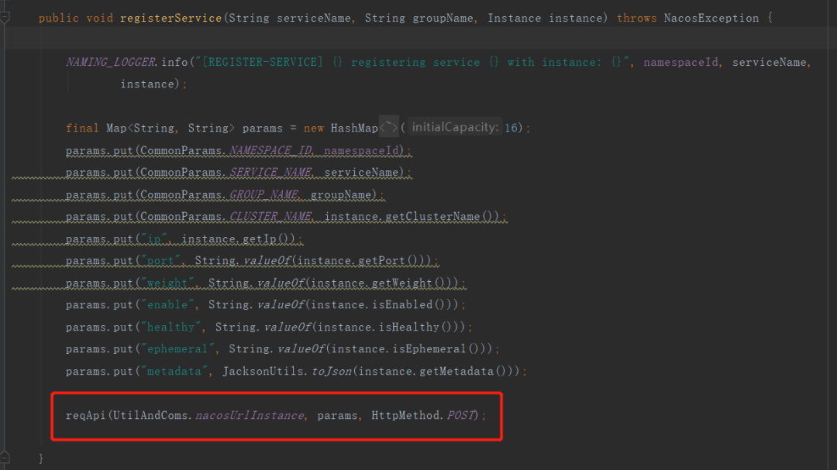Click the throws keyword
This screenshot has width=837, height=470.
tap(637, 18)
